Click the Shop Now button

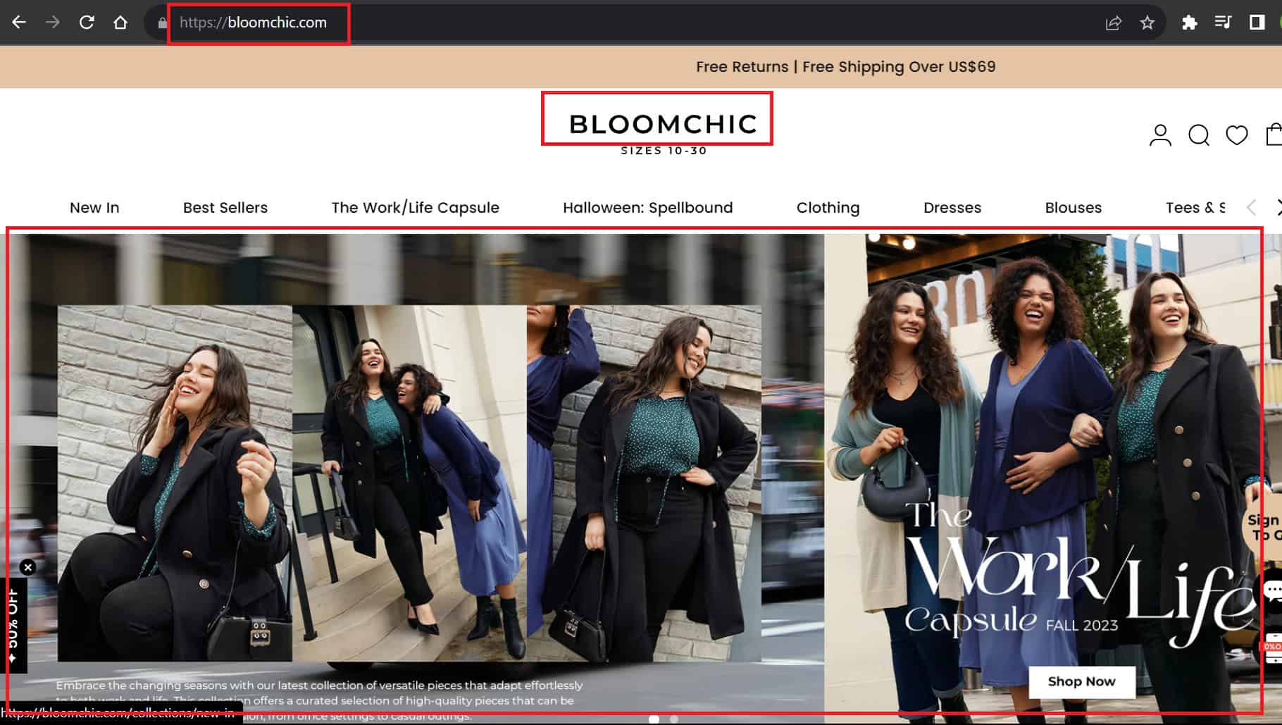coord(1081,681)
